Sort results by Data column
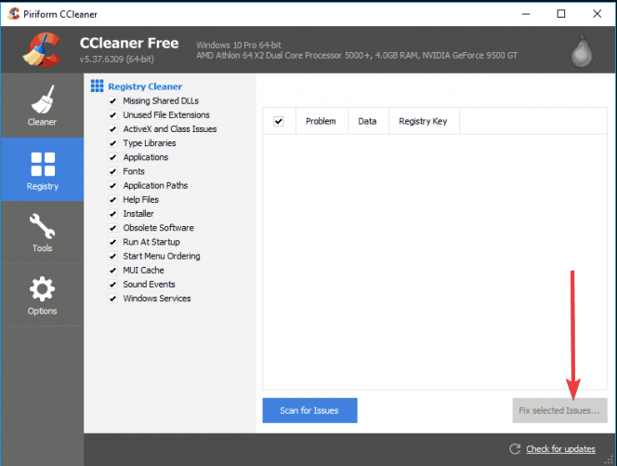Screen dimensions: 617x466 [368, 121]
